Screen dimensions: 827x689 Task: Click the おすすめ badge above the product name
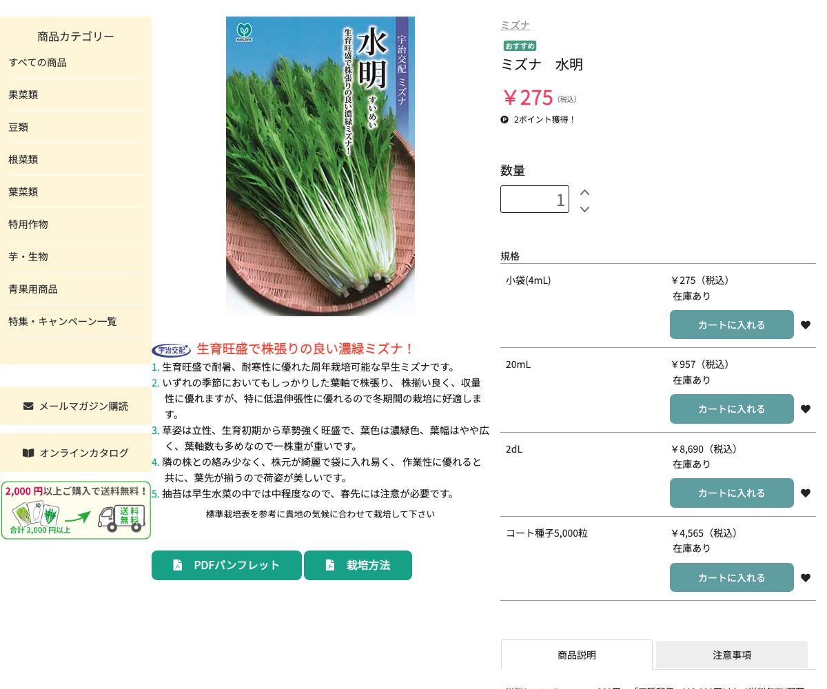pos(520,45)
